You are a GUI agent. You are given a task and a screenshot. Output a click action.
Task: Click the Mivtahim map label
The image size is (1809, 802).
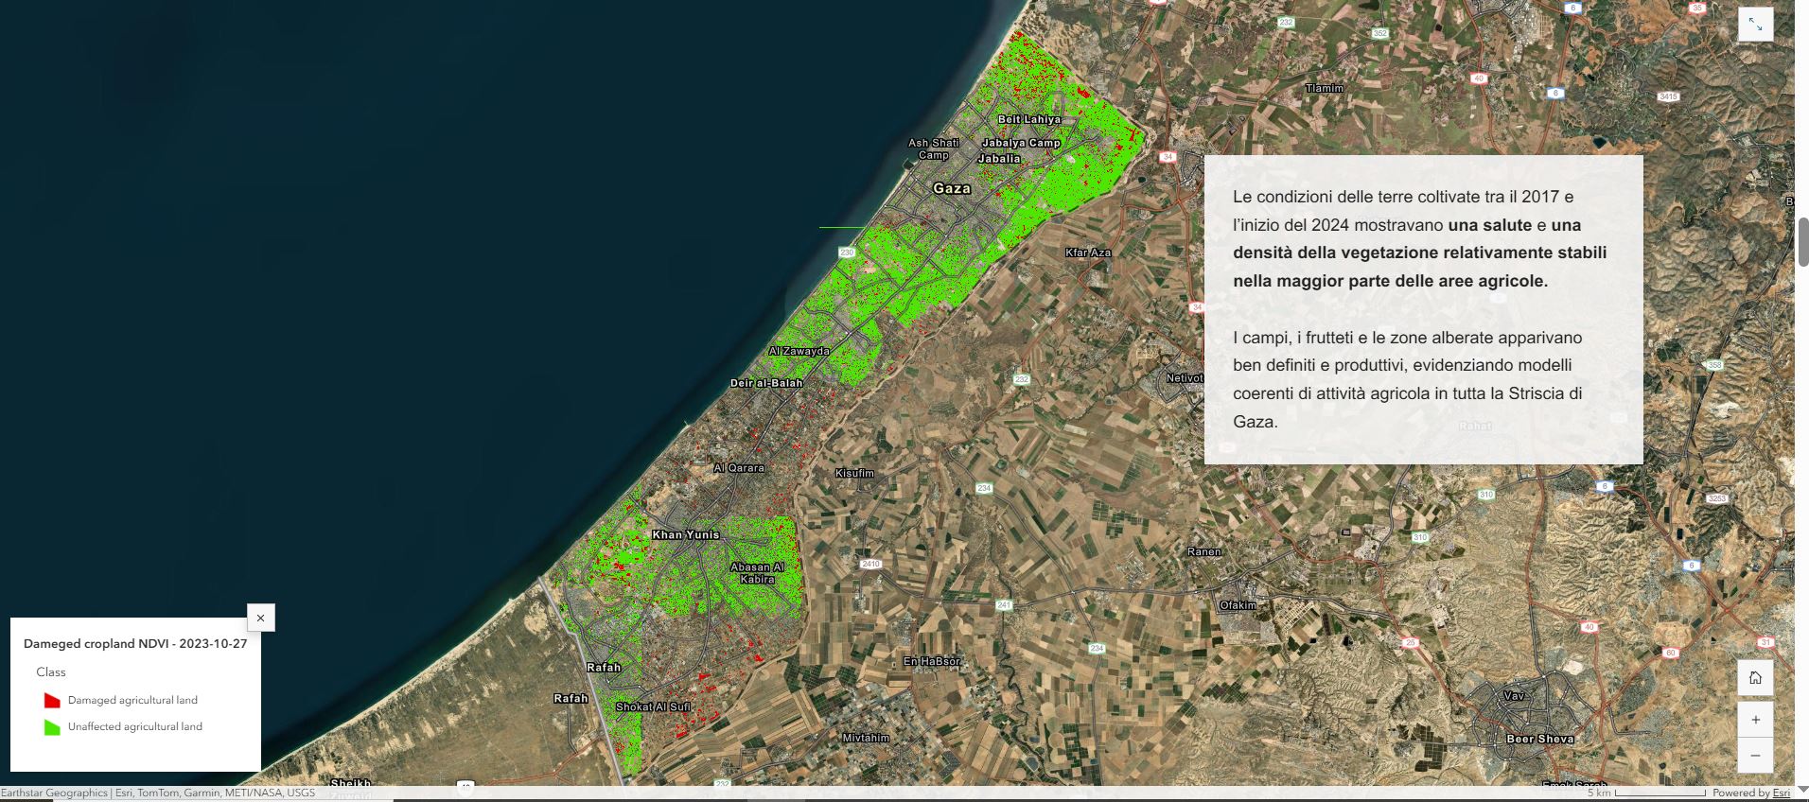pyautogui.click(x=866, y=738)
